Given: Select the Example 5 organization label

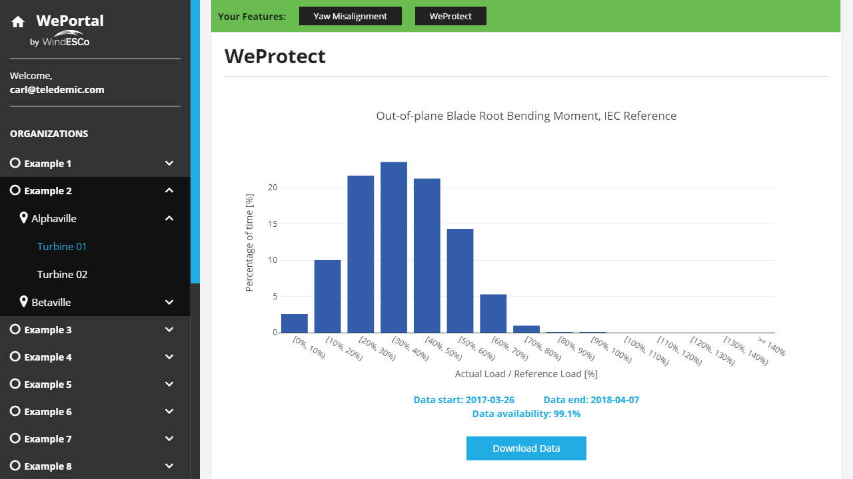Looking at the screenshot, I should pyautogui.click(x=48, y=384).
